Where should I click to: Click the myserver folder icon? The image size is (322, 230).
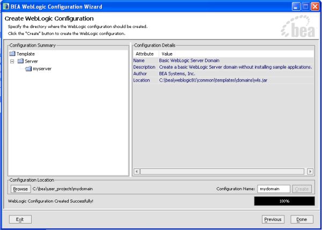pyautogui.click(x=28, y=69)
